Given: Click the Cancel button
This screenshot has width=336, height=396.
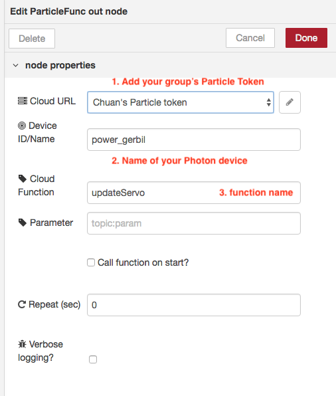Looking at the screenshot, I should pos(250,38).
